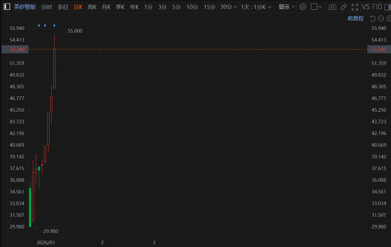Select the pencil drawing tool

[343, 7]
